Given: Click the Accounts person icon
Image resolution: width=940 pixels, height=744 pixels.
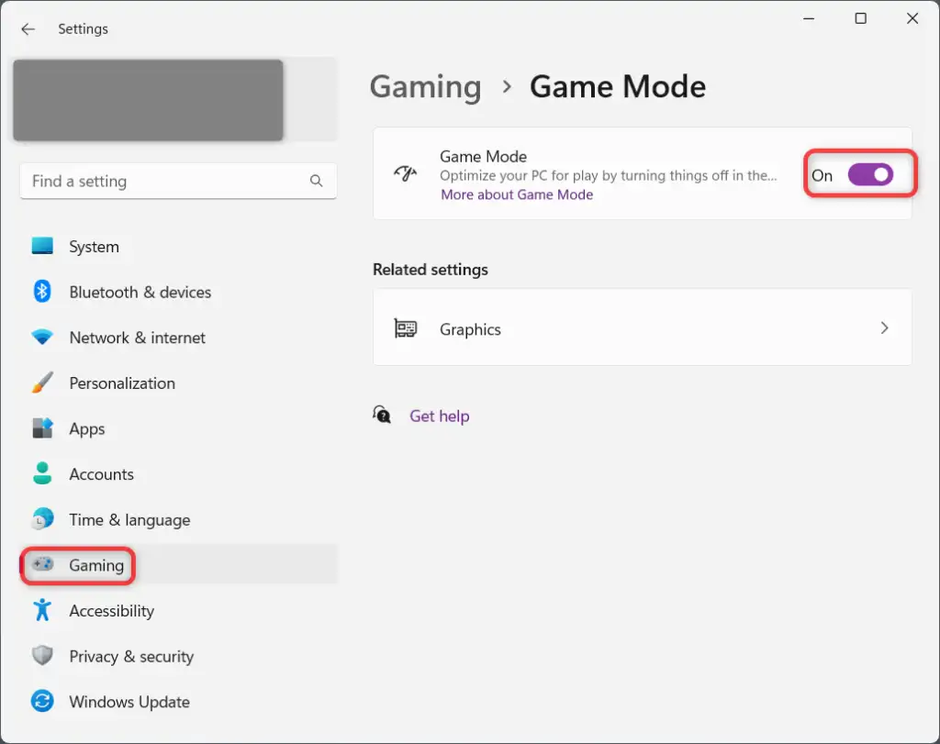Looking at the screenshot, I should 42,474.
